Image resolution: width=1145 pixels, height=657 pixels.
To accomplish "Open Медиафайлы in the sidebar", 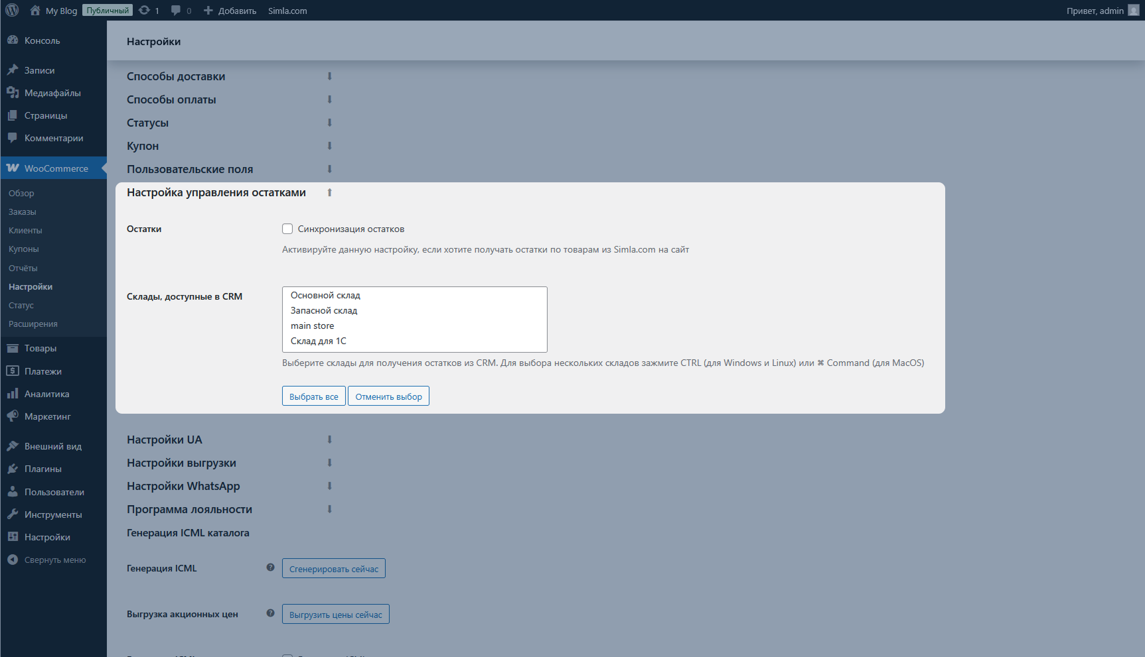I will [52, 93].
